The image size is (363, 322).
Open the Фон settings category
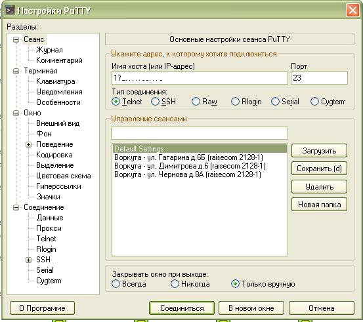tap(44, 134)
